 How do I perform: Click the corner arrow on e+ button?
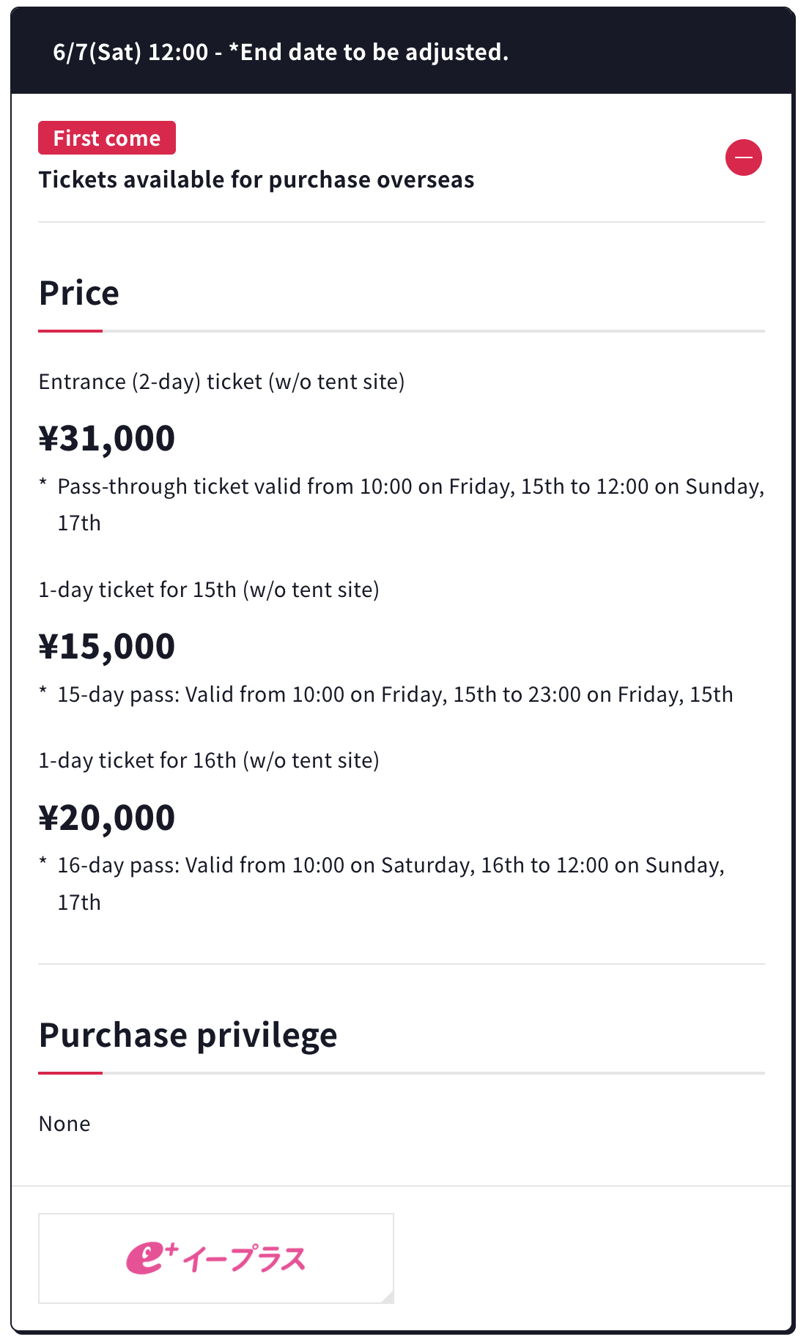(388, 1297)
